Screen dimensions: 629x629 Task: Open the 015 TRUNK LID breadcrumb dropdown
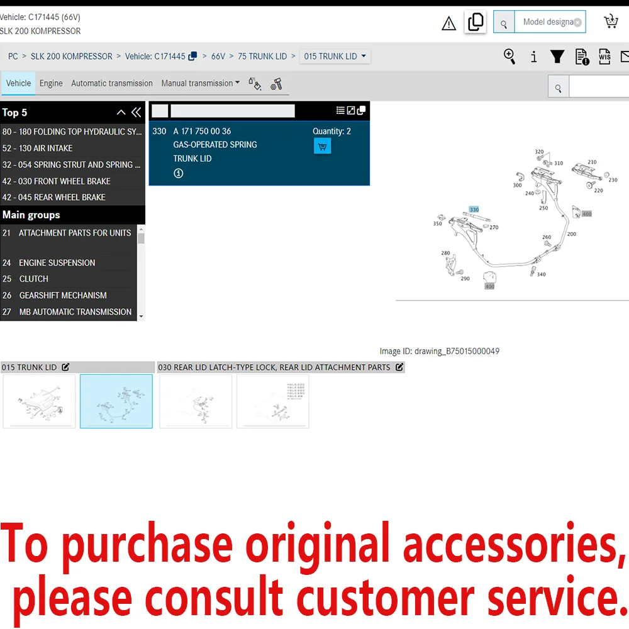[335, 56]
